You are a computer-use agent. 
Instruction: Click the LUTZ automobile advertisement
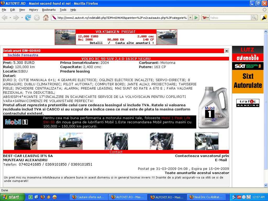pos(248,54)
